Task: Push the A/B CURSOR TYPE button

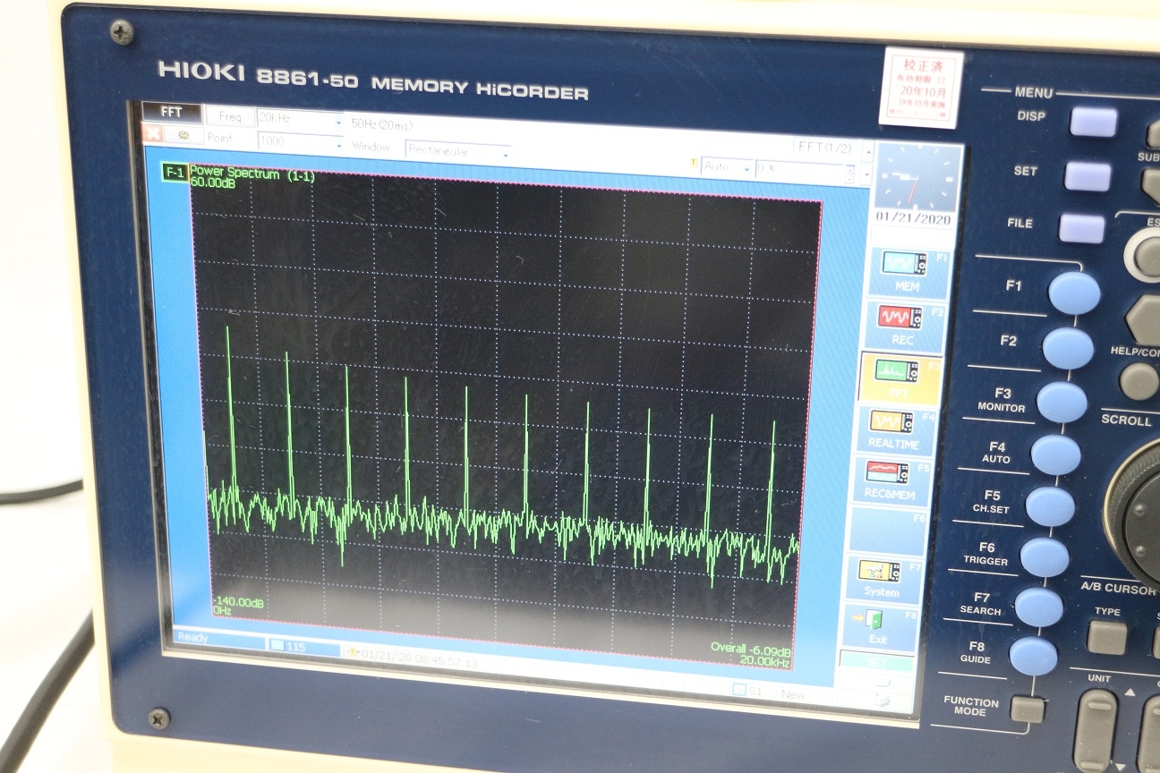Action: (x=1106, y=637)
